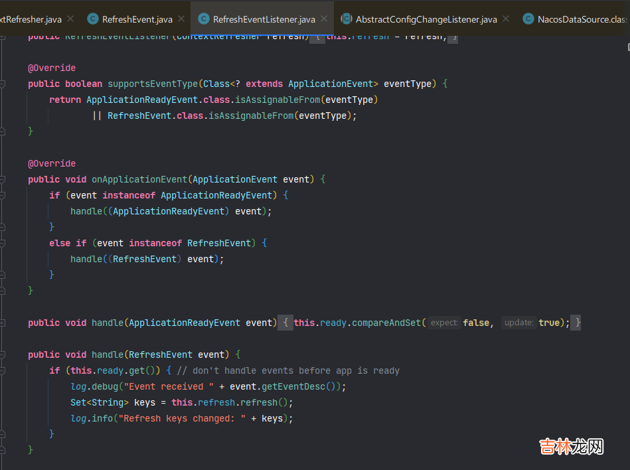Viewport: 630px width, 470px height.
Task: Click the RefreshEventListener.java class file icon
Action: click(x=204, y=19)
